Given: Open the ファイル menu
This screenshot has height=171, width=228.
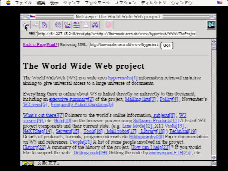Looking at the screenshot, I should point(23,3).
